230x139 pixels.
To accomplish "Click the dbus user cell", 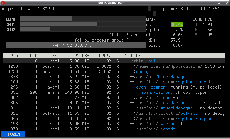I will point(55,103).
